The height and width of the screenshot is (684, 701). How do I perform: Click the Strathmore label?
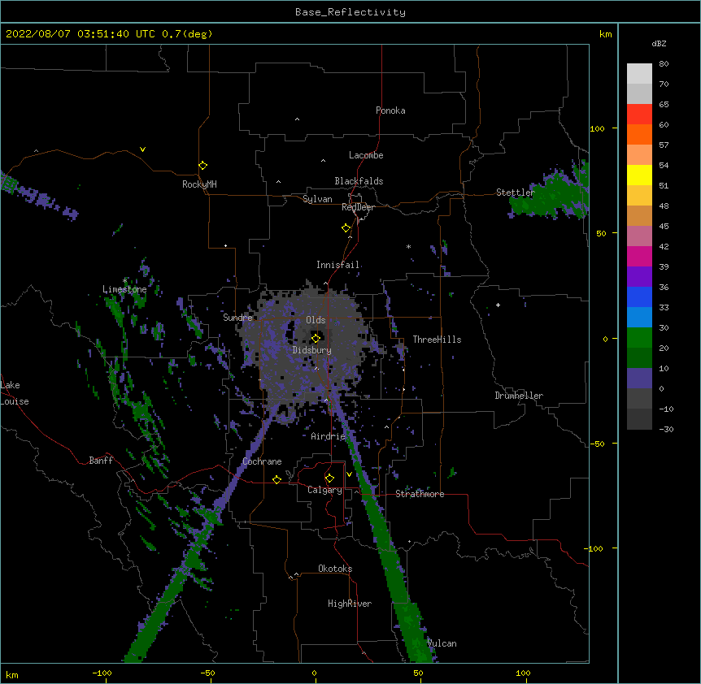pos(420,494)
